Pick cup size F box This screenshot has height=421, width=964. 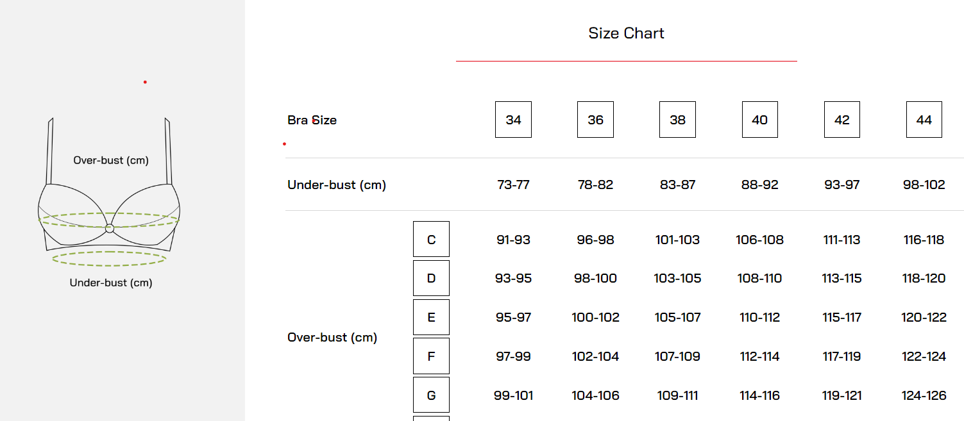(431, 356)
